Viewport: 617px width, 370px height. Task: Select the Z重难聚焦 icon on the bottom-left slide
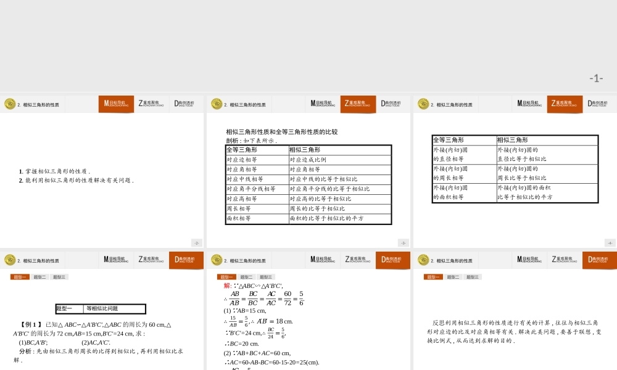tap(152, 260)
